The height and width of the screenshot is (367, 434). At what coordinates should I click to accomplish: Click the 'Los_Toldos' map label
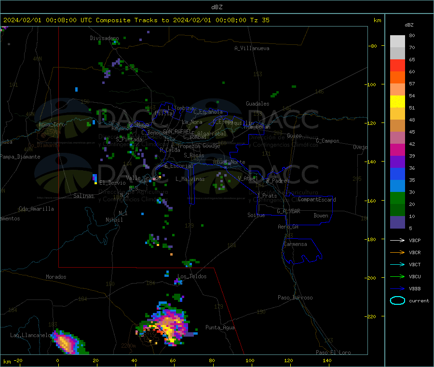[192, 276]
